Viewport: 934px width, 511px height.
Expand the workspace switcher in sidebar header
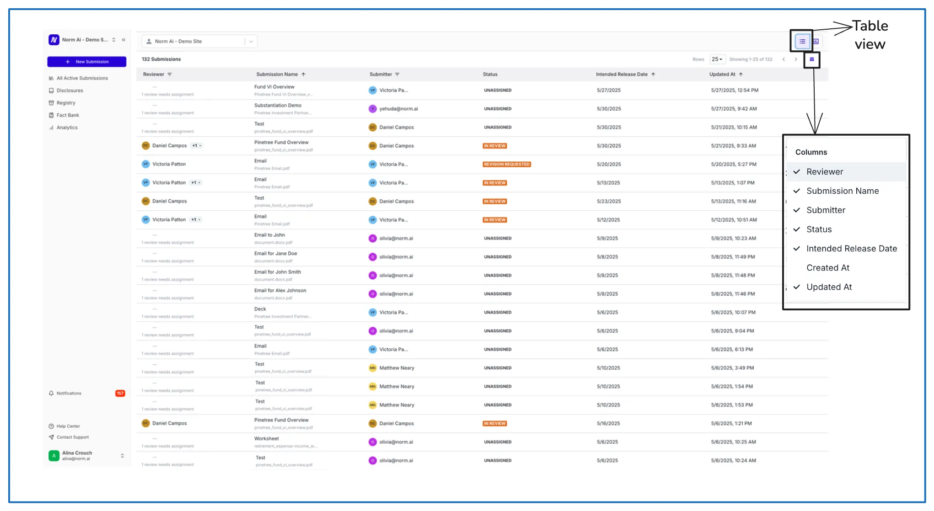[x=113, y=40]
